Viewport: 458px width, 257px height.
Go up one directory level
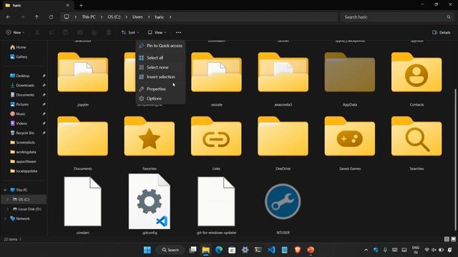click(36, 17)
